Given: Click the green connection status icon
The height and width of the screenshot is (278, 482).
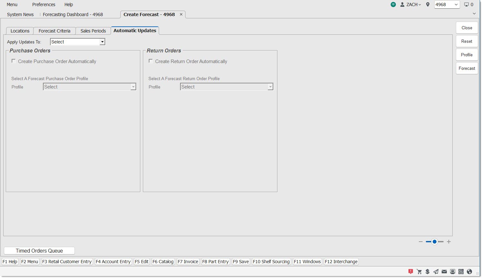Looking at the screenshot, I should [x=393, y=5].
